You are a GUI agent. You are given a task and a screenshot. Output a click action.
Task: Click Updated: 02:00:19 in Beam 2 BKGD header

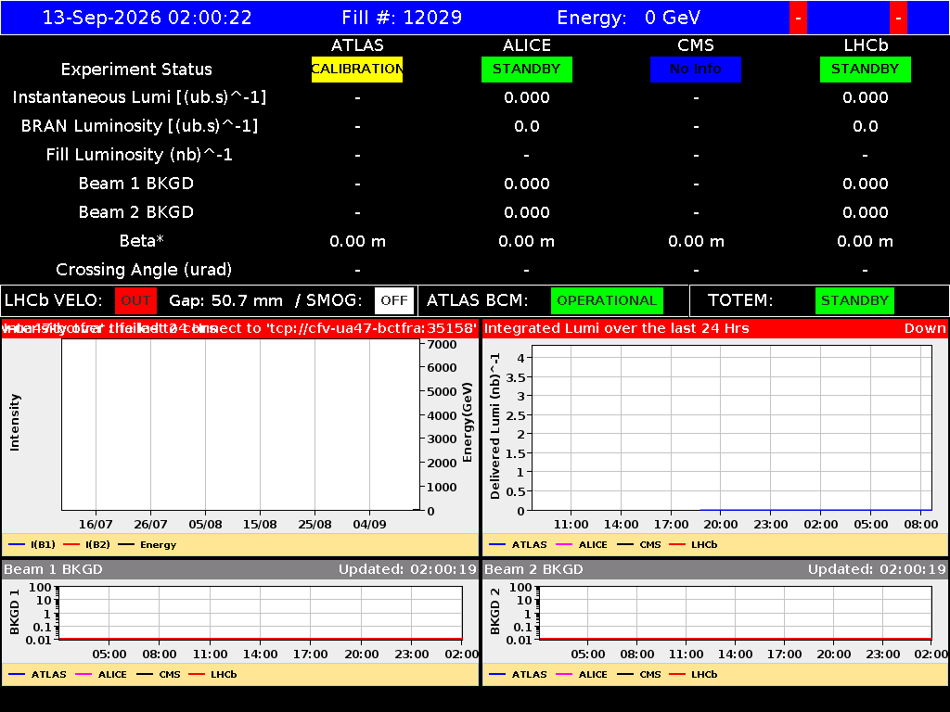tap(877, 570)
